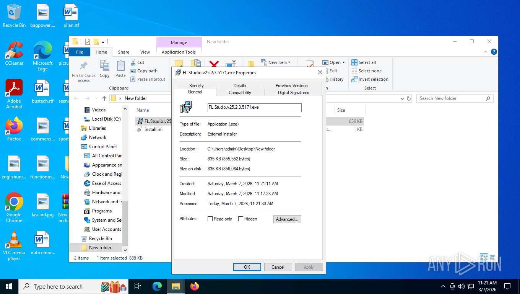Switch to the Details tab
Screen dimensions: 520x294
point(239,86)
